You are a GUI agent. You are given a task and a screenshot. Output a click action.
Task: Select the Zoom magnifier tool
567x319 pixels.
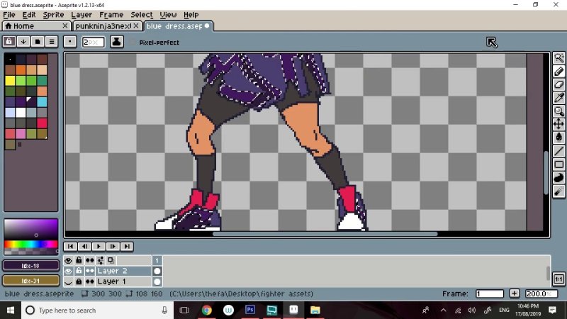pyautogui.click(x=558, y=111)
